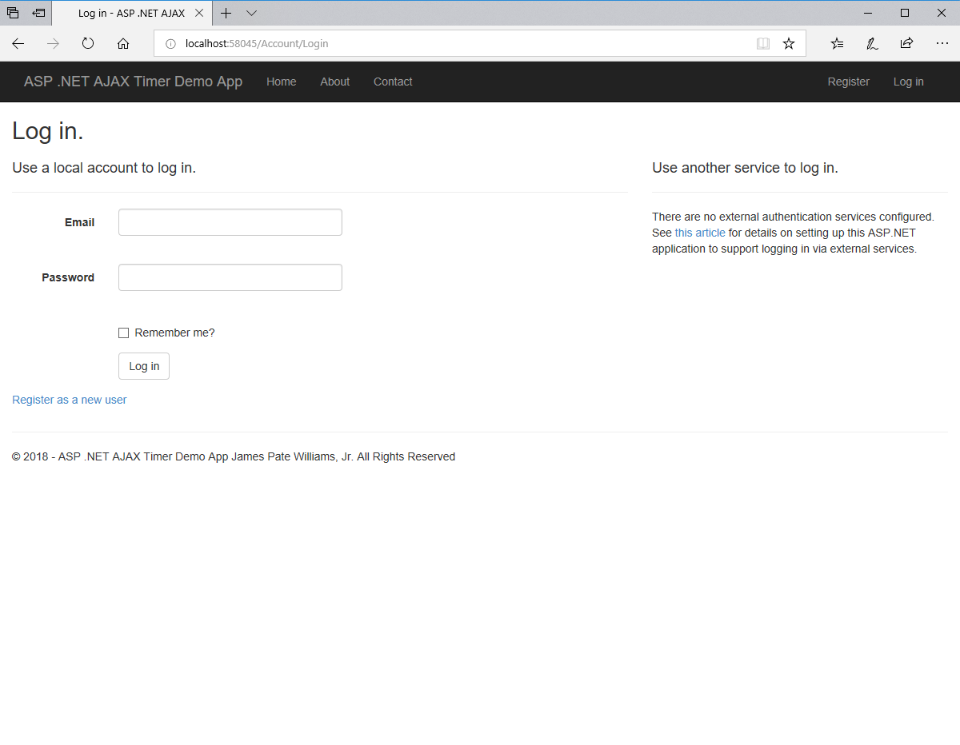The height and width of the screenshot is (745, 960).
Task: Open the Contact navbar item
Action: coord(393,82)
